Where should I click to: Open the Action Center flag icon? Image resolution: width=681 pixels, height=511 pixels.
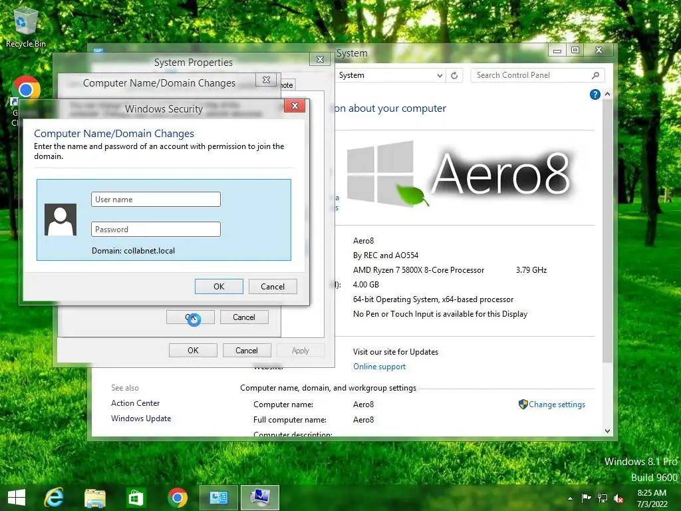pos(586,498)
